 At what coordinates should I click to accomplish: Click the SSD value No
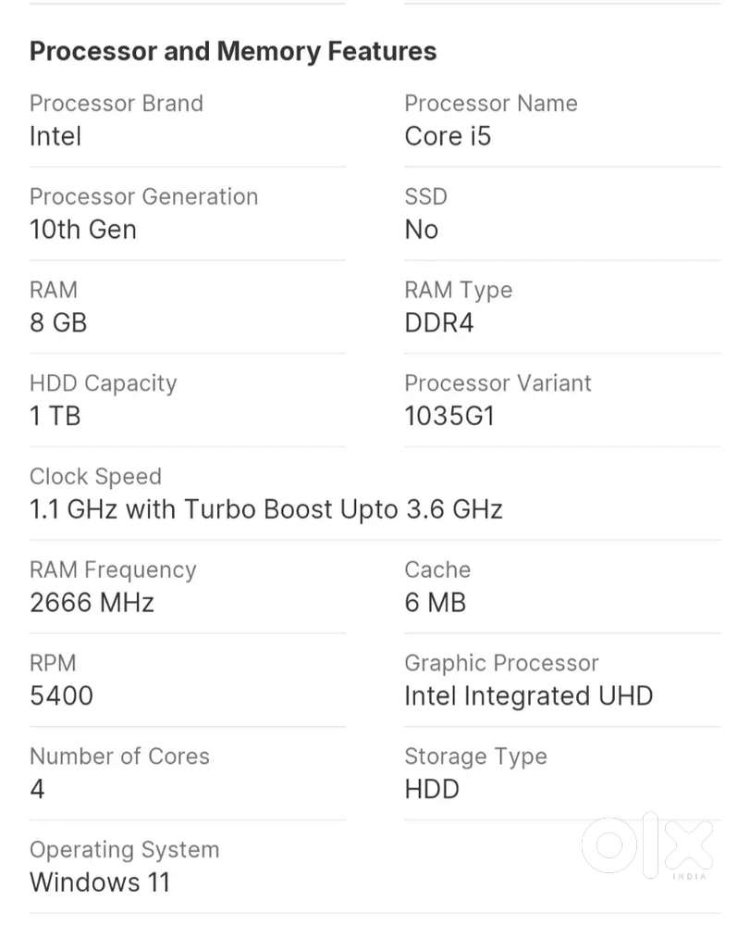[x=422, y=231]
